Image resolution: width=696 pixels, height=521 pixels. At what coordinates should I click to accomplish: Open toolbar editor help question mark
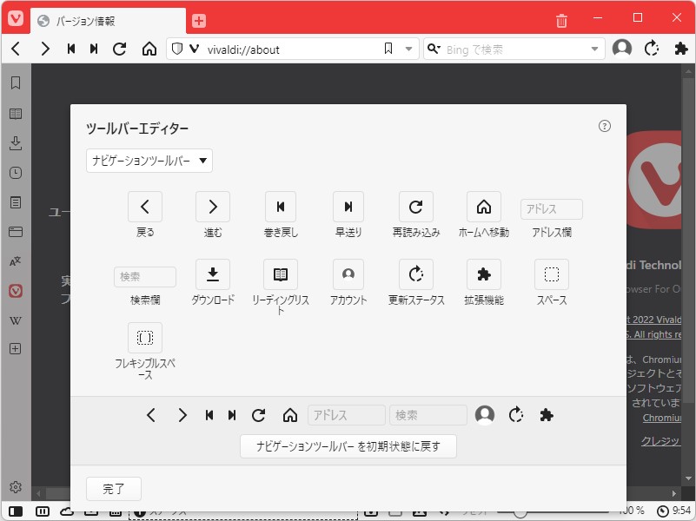(x=604, y=127)
